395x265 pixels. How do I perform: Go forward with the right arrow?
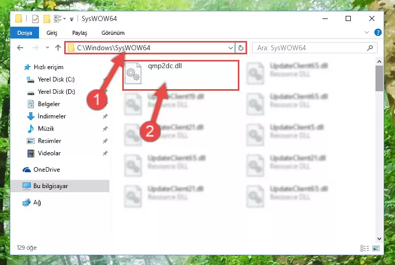coord(35,48)
